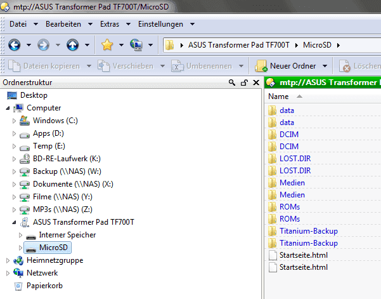Open the Neuer Ordner dropdown arrow
The height and width of the screenshot is (299, 381).
325,66
